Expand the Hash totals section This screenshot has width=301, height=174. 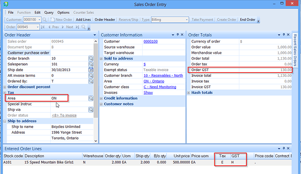189,93
